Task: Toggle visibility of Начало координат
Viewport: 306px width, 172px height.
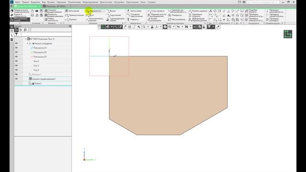Action: click(x=16, y=43)
